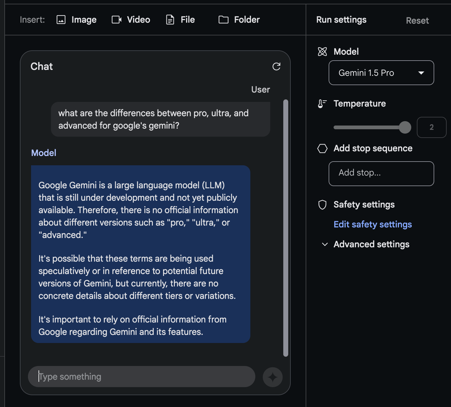Reset the run settings
Image resolution: width=451 pixels, height=407 pixels.
417,21
